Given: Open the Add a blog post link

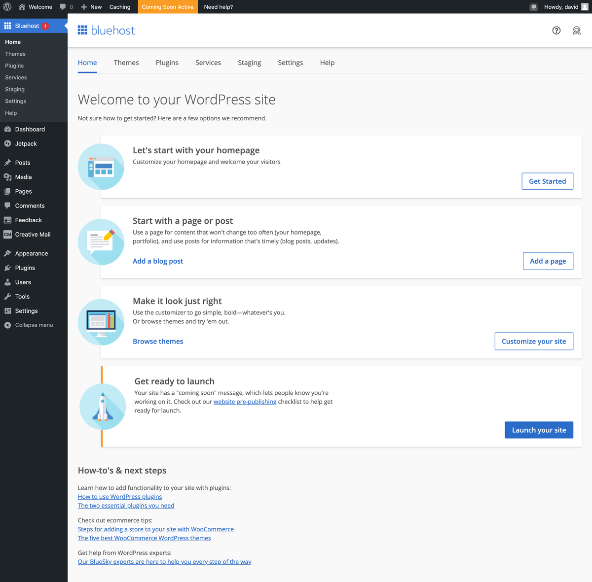Looking at the screenshot, I should click(158, 261).
